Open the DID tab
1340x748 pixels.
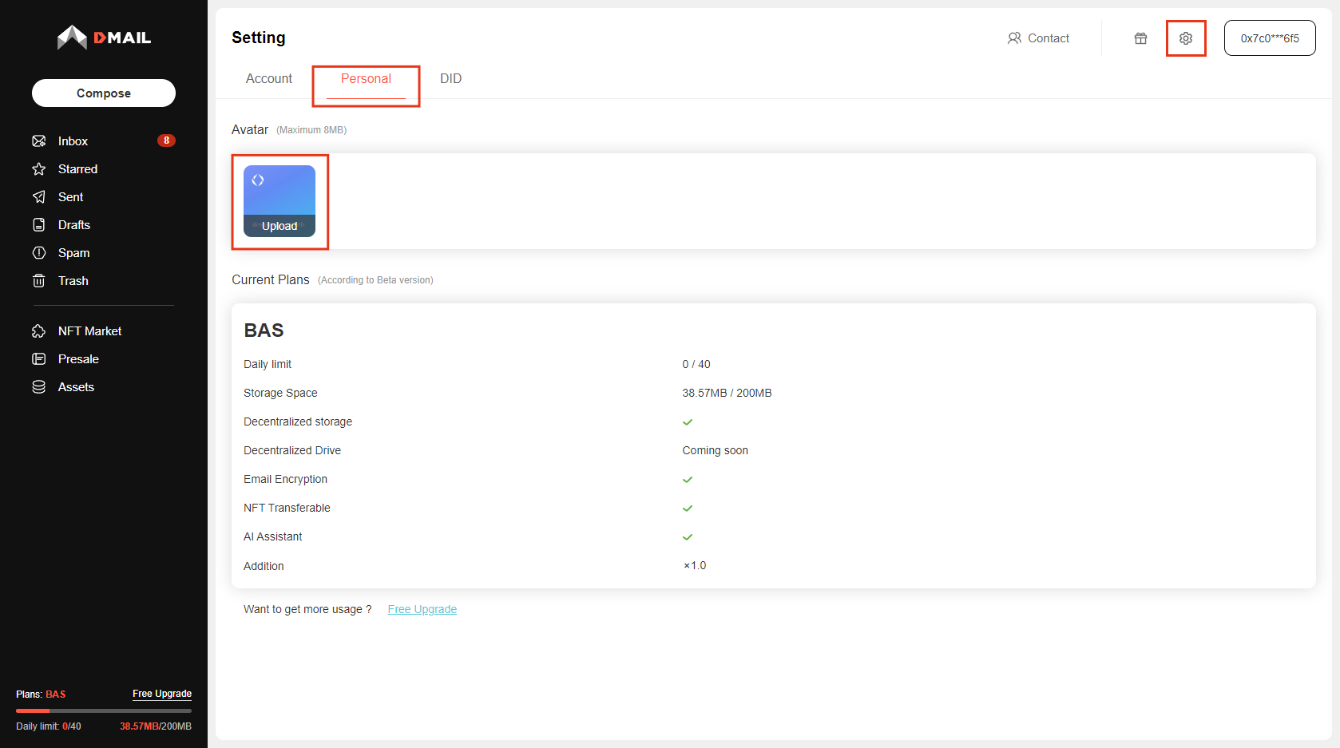(x=451, y=79)
